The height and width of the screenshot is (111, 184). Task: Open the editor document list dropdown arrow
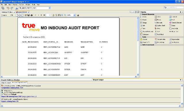pyautogui.click(x=135, y=12)
